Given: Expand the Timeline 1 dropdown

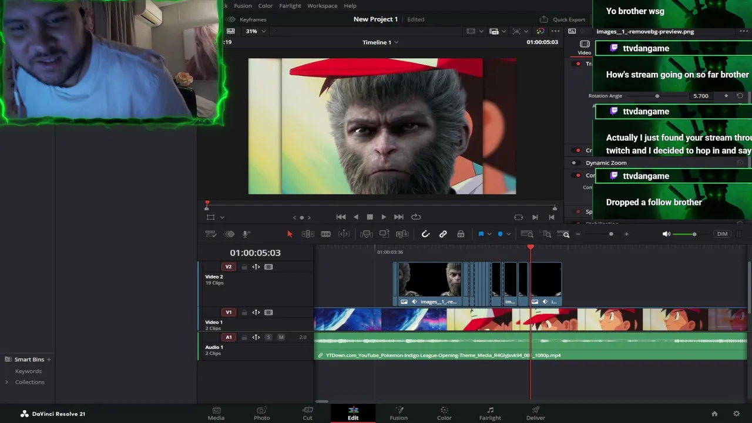Looking at the screenshot, I should [x=380, y=42].
